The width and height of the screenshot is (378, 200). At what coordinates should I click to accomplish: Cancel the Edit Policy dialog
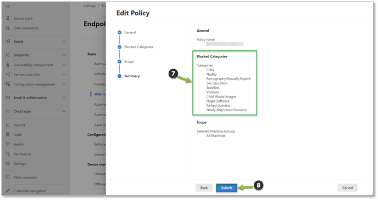(x=347, y=188)
